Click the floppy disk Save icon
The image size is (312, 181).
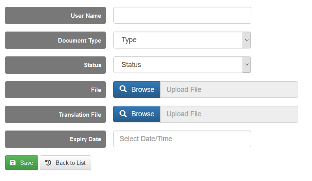tap(13, 163)
